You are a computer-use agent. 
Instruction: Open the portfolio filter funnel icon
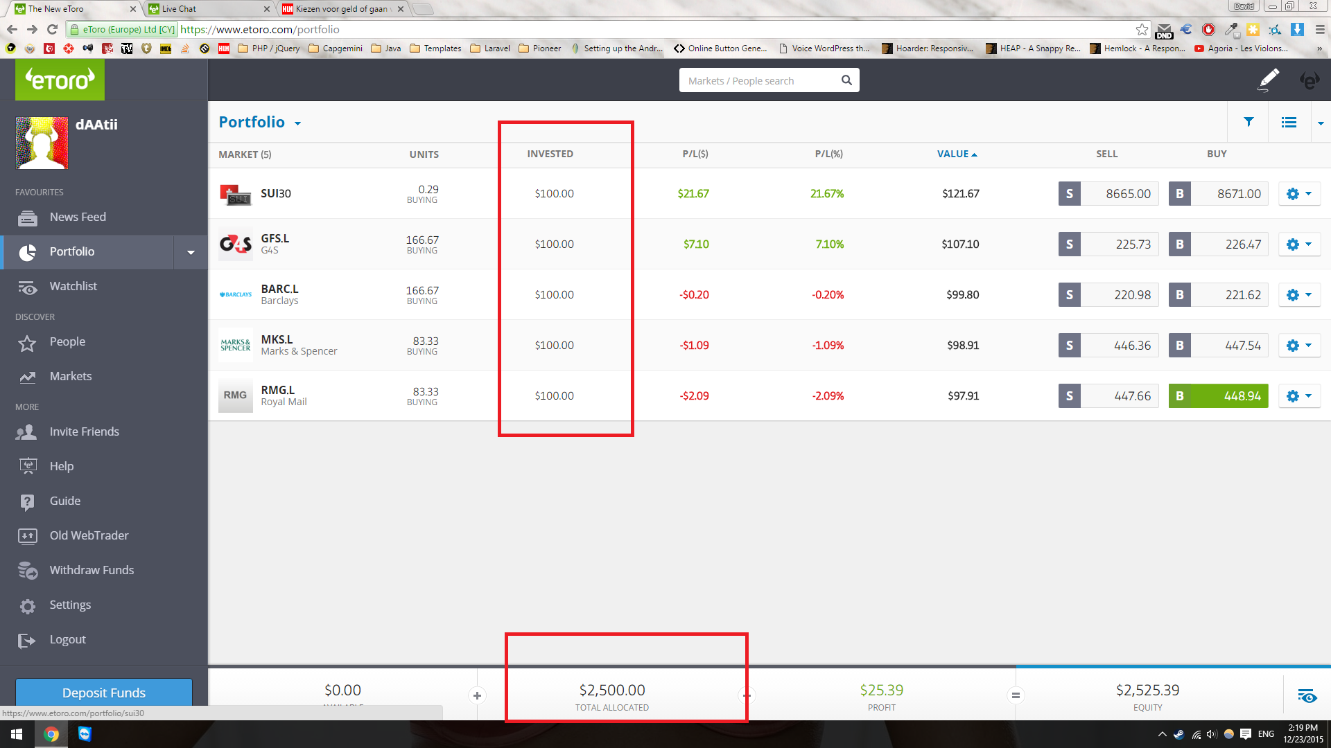tap(1249, 122)
